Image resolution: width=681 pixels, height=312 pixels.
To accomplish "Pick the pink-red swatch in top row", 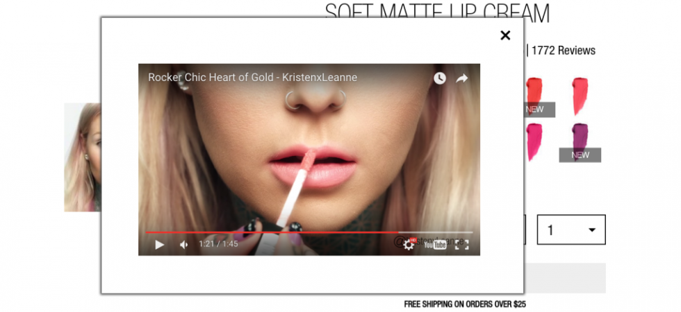I will point(580,96).
